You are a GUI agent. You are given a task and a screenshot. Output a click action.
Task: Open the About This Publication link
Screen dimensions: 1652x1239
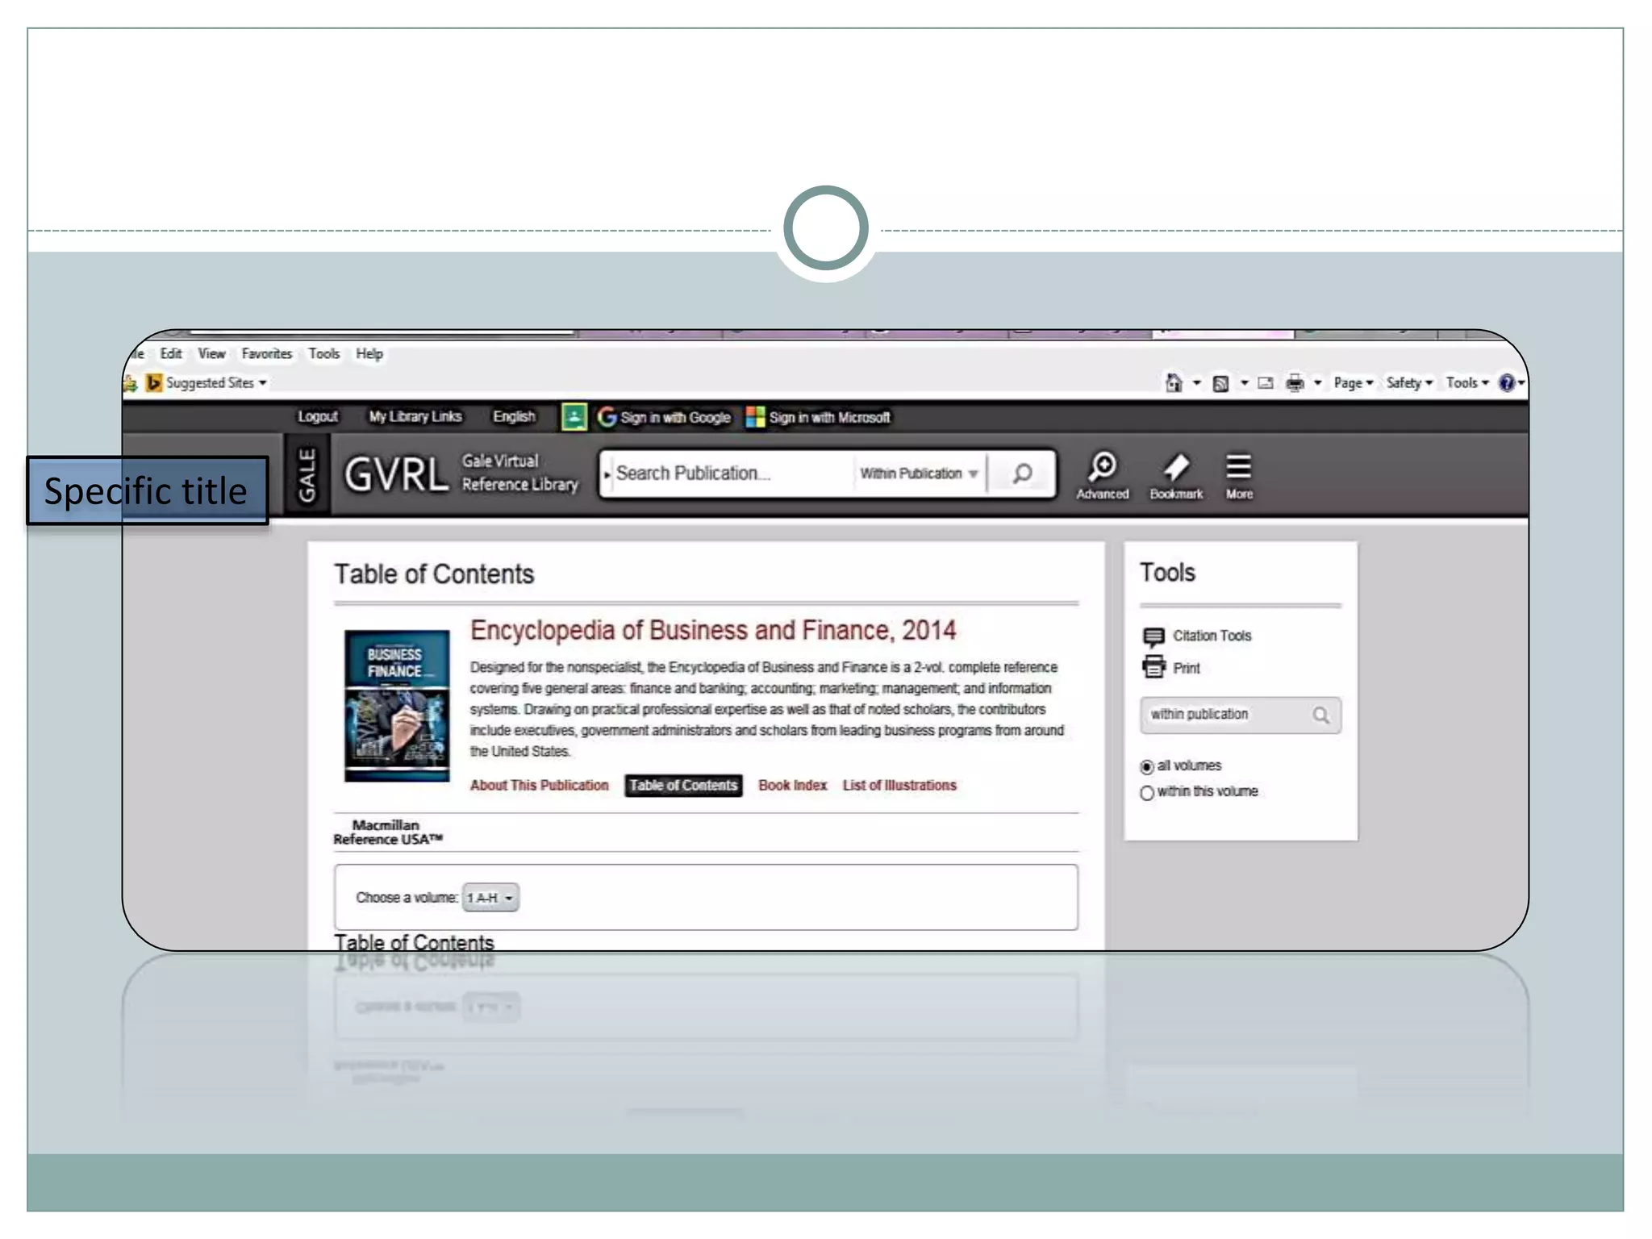(539, 786)
